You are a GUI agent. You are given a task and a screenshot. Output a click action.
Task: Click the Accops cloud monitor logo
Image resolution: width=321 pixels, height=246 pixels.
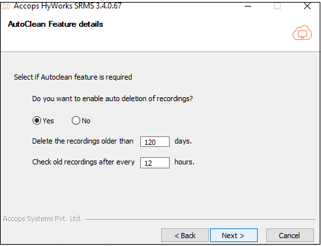(x=302, y=33)
